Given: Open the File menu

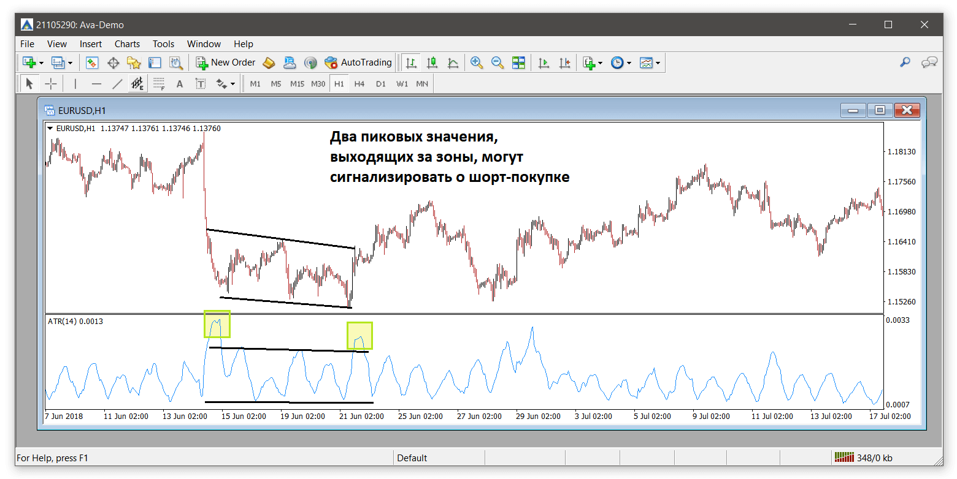Looking at the screenshot, I should [x=28, y=44].
